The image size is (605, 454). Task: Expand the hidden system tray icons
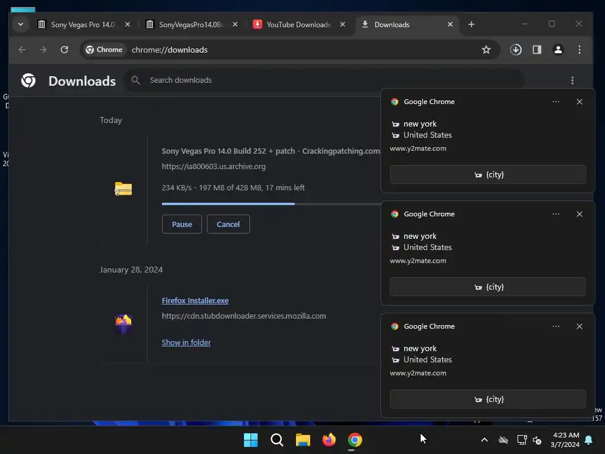pos(484,440)
